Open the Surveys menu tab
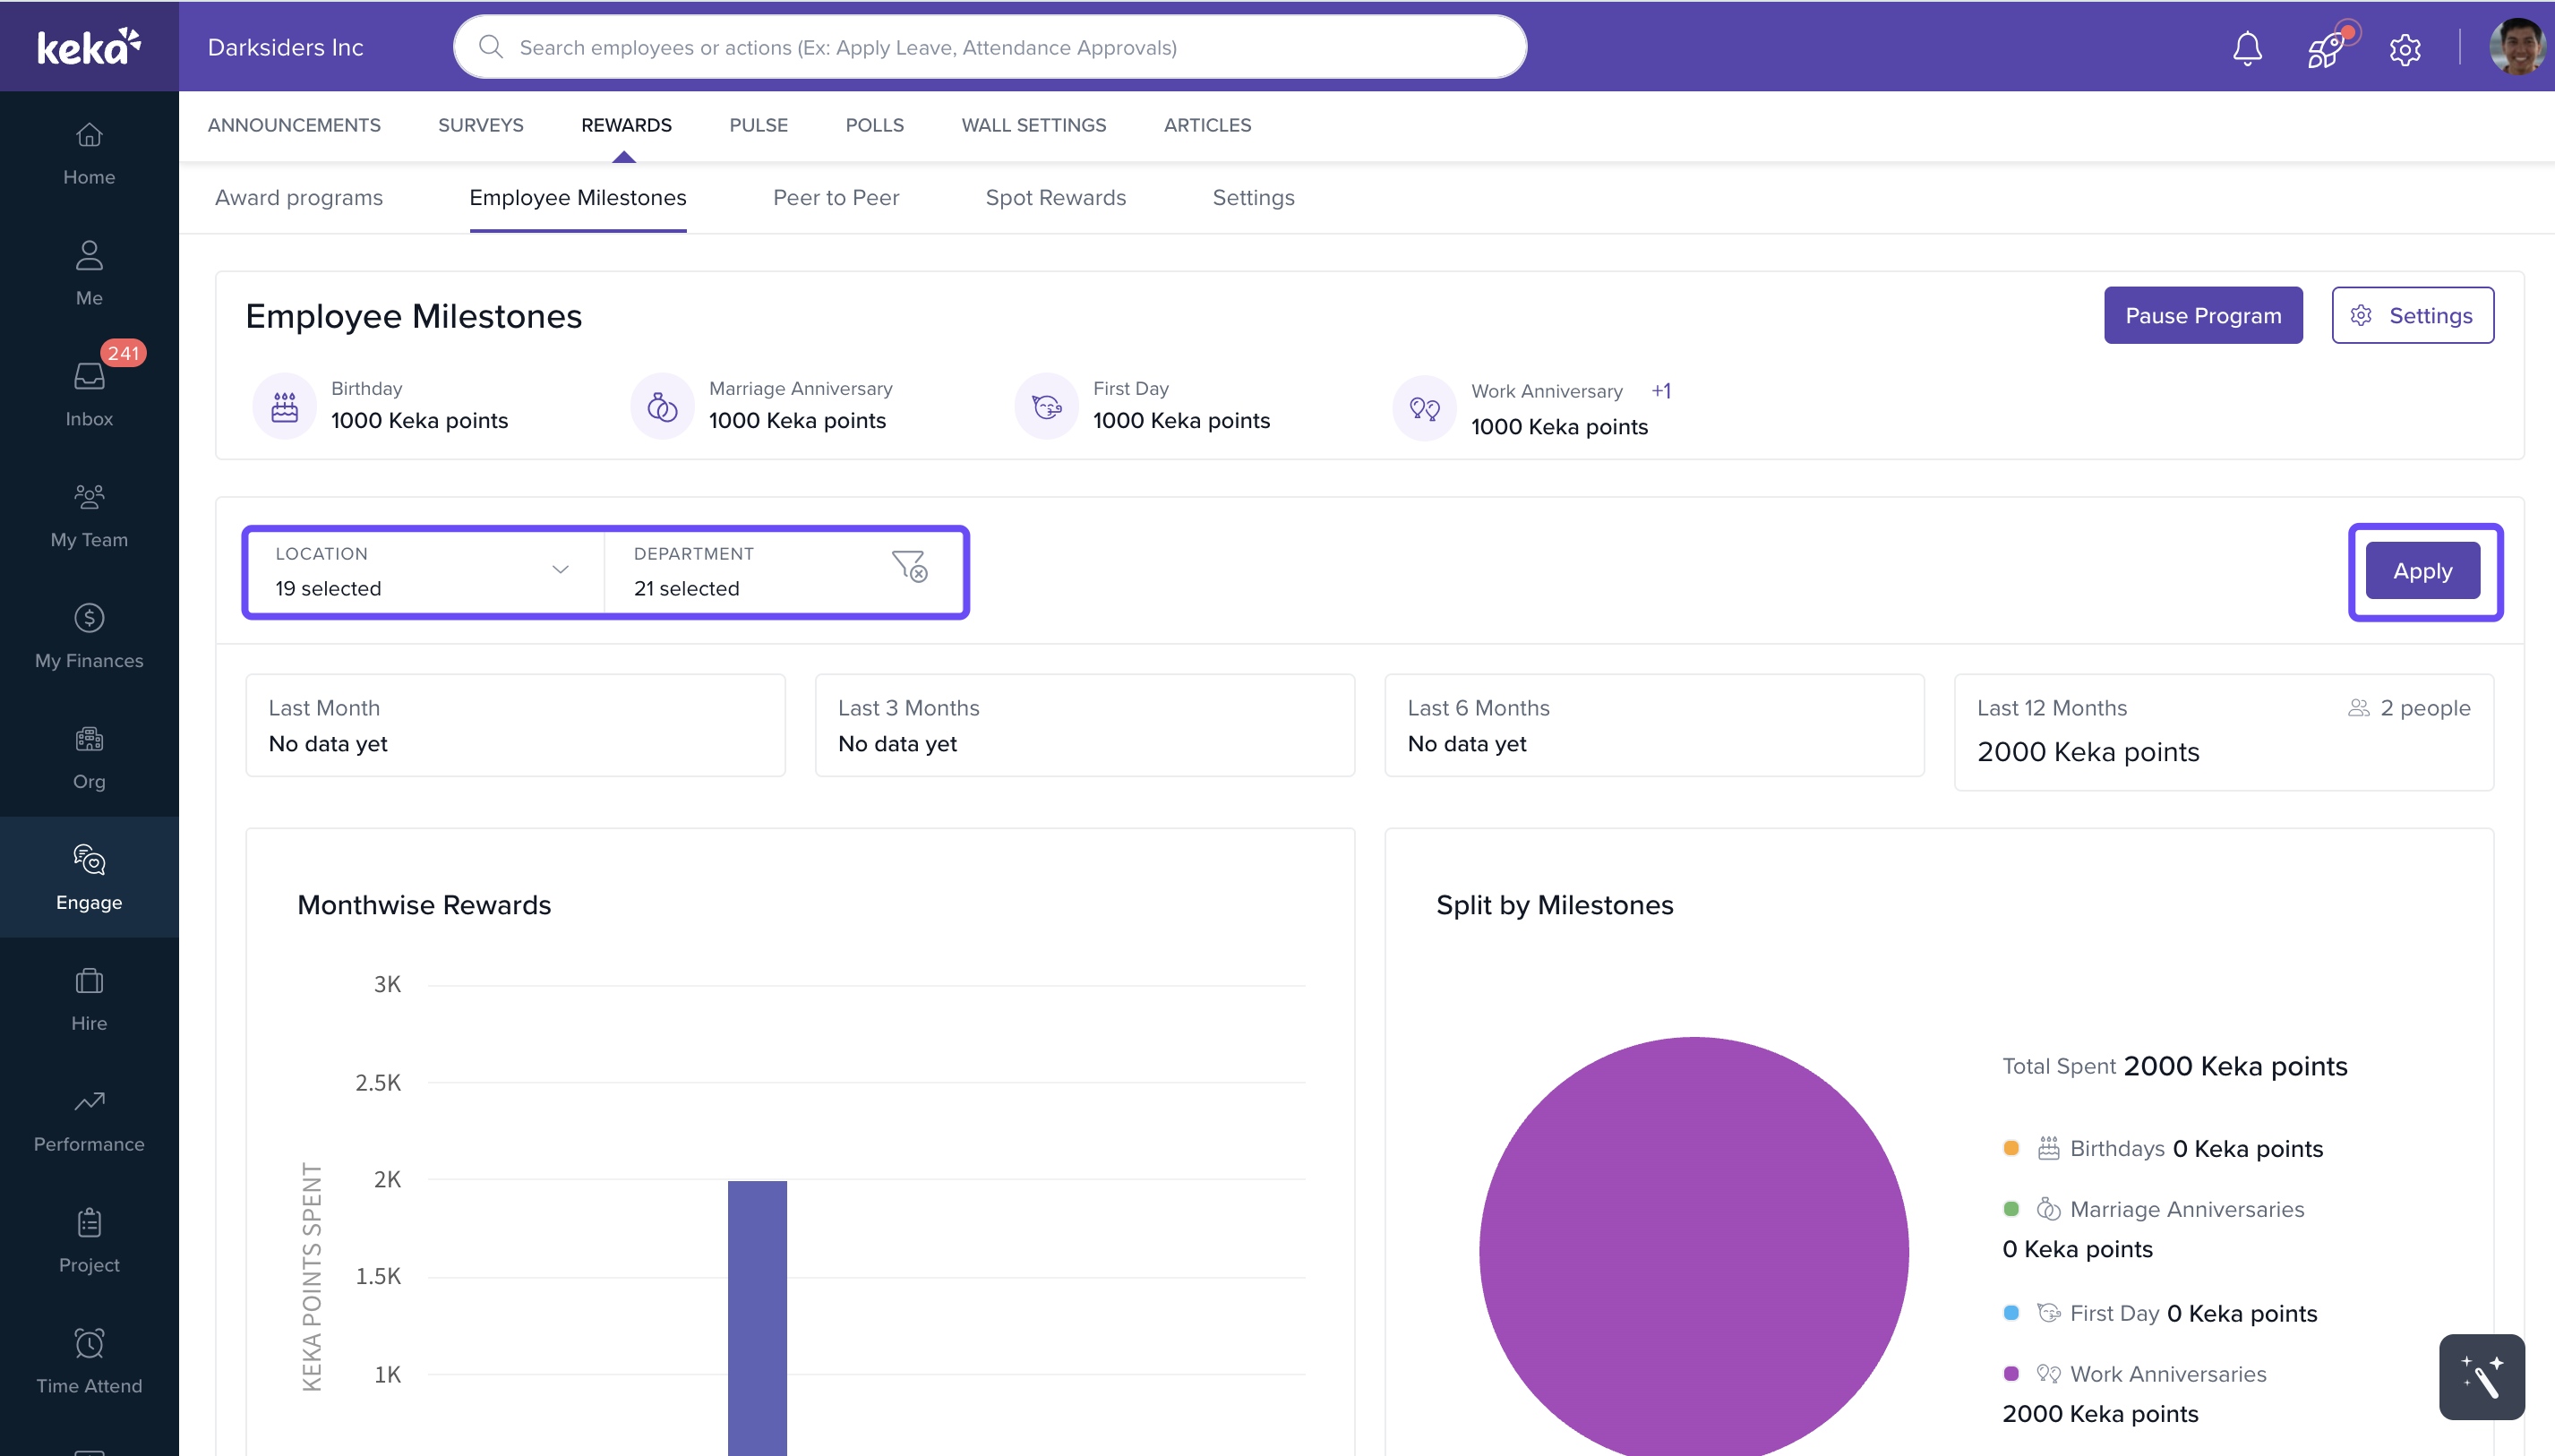Screen dimensions: 2555x1456 tap(480, 125)
